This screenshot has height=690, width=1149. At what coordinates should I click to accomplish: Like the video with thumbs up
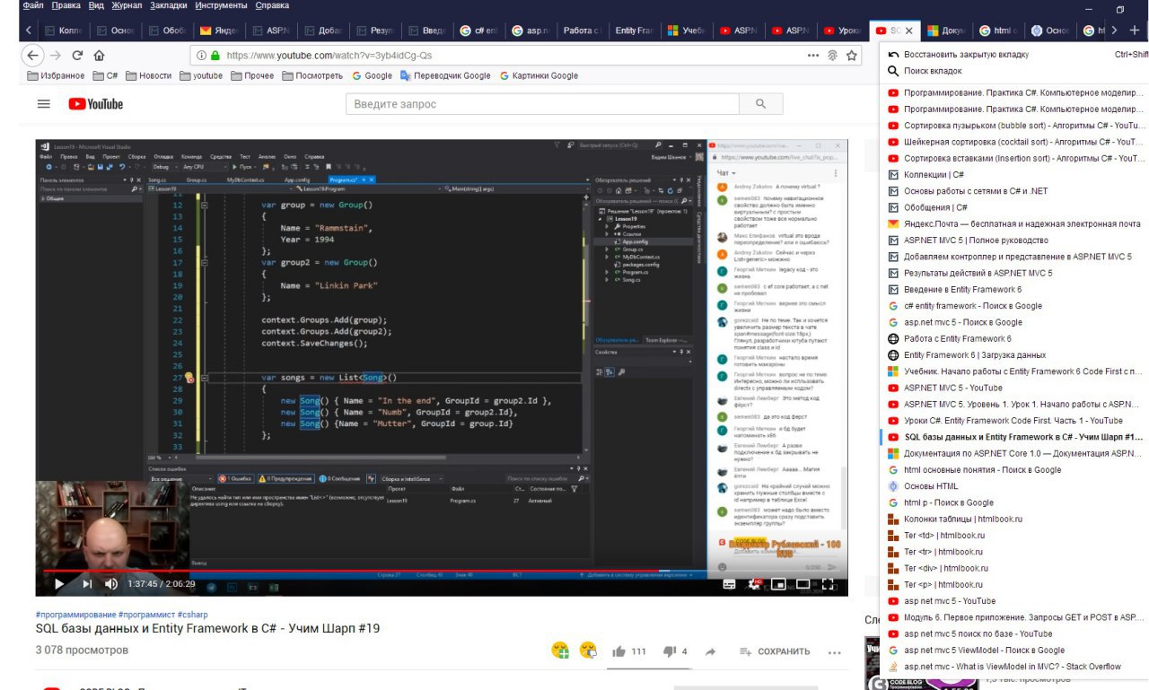pyautogui.click(x=619, y=651)
